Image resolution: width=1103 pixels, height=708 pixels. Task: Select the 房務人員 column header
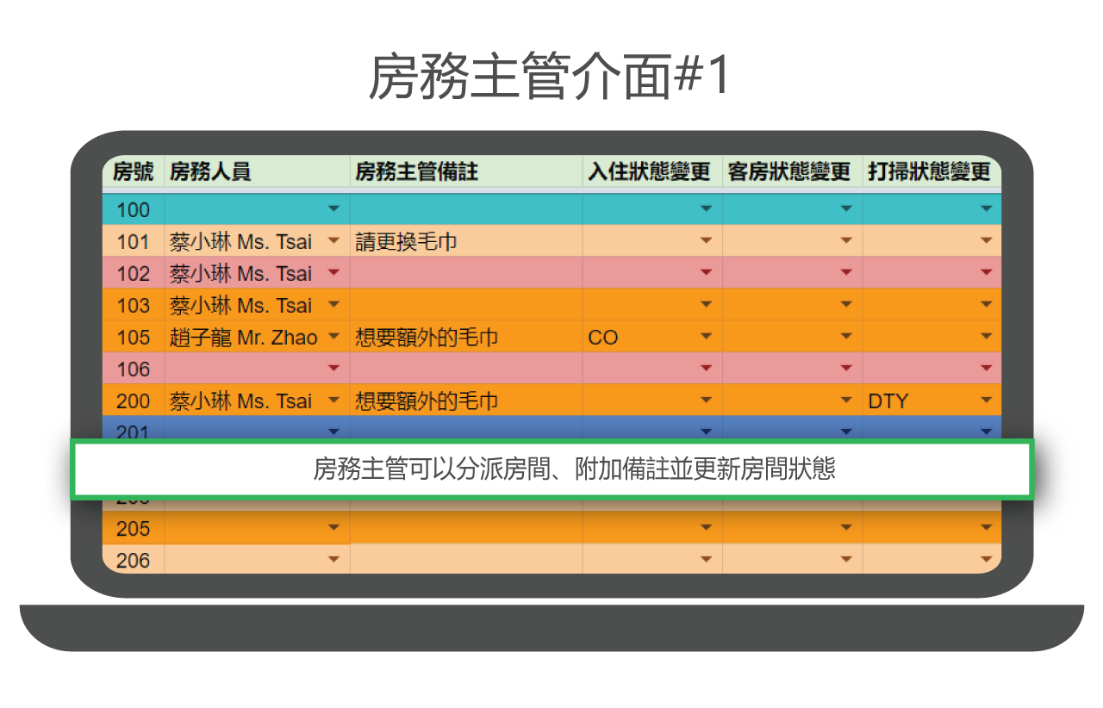tap(258, 171)
